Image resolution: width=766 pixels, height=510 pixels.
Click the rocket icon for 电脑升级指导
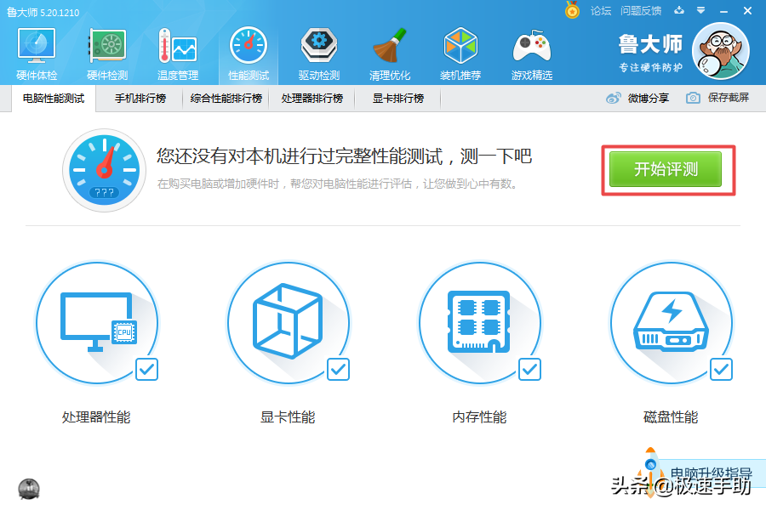coord(650,471)
